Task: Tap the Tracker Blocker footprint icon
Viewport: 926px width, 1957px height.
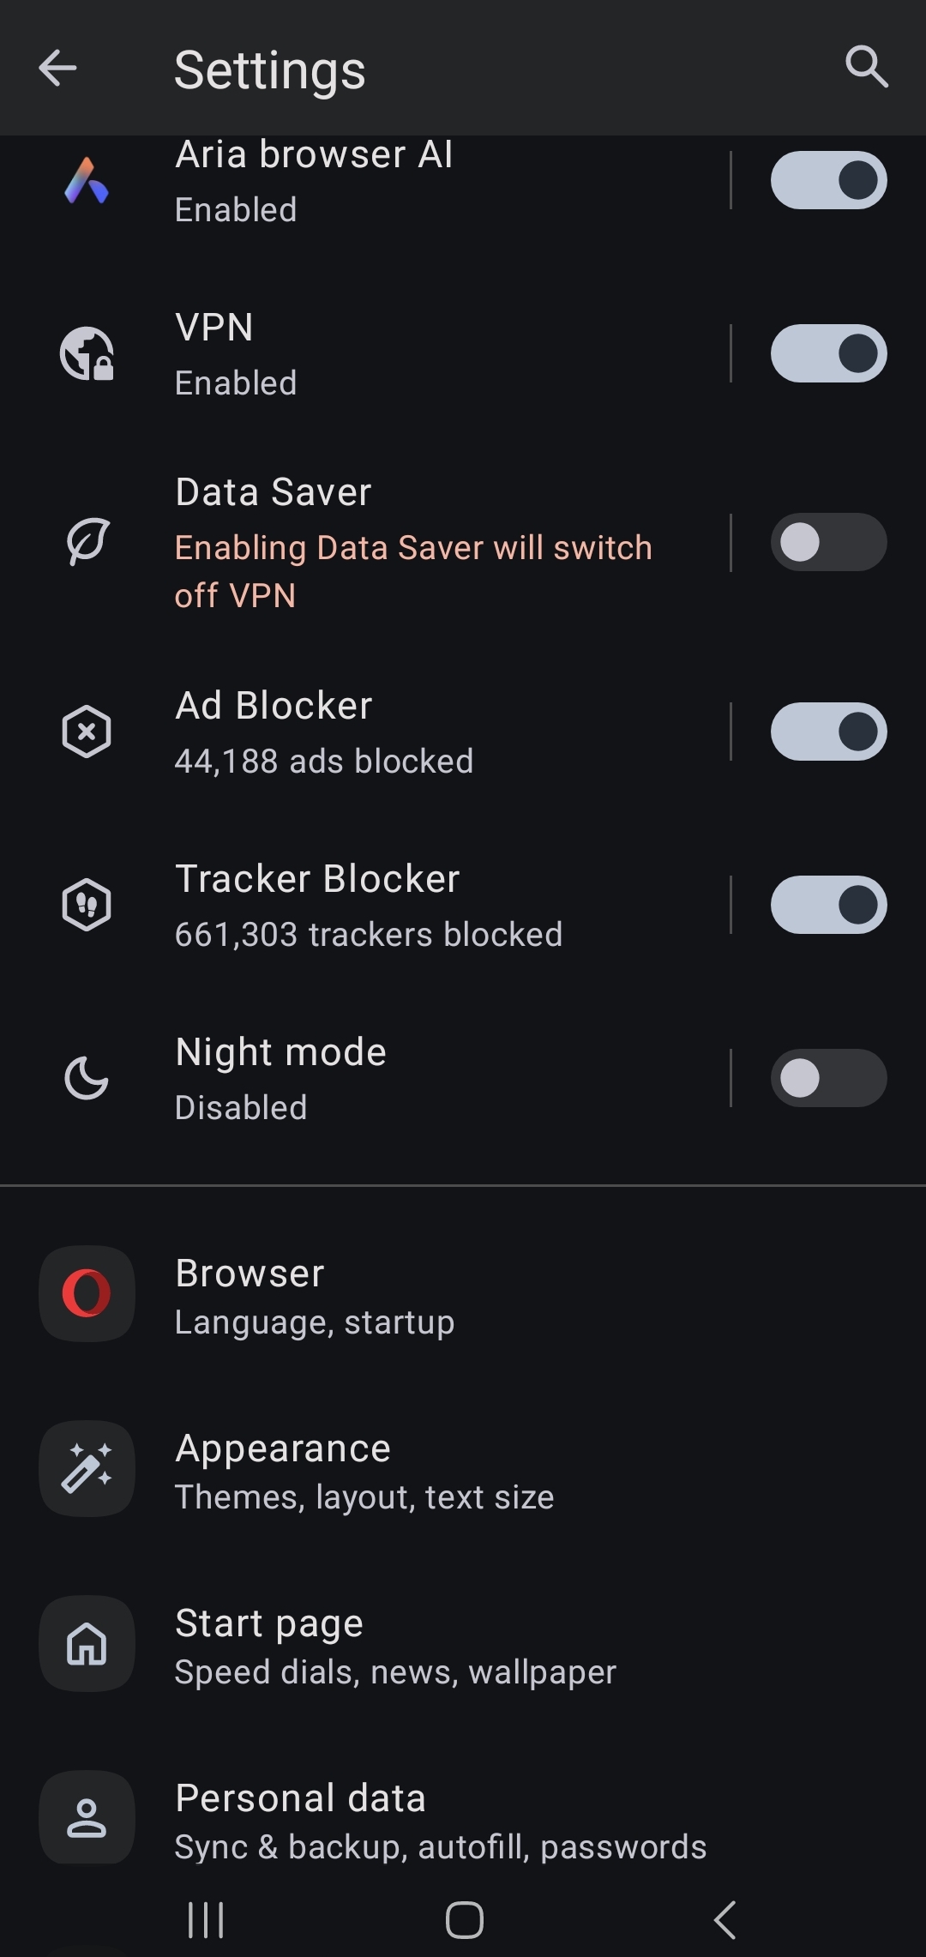Action: [x=87, y=905]
